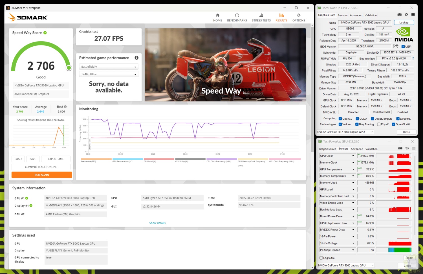Click the GPU-Z app icon in the upper GPU-Z title bar
This screenshot has height=274, width=423.
(x=319, y=8)
